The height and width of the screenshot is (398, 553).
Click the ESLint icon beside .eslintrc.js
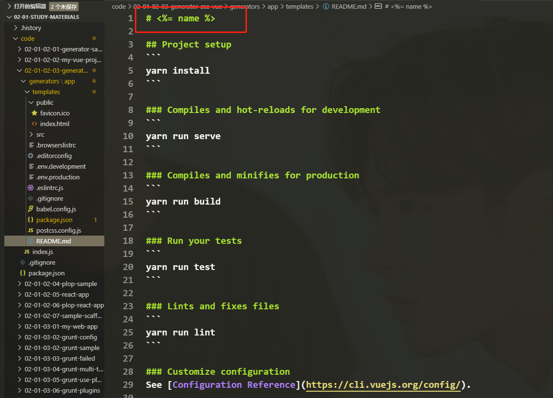tap(30, 188)
